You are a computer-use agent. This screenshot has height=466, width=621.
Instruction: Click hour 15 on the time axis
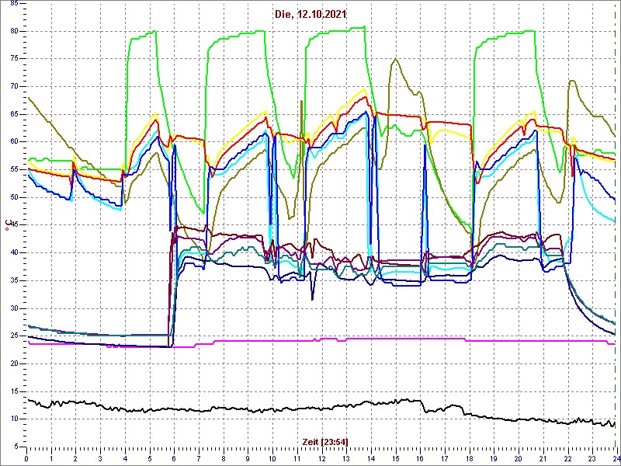(395, 458)
